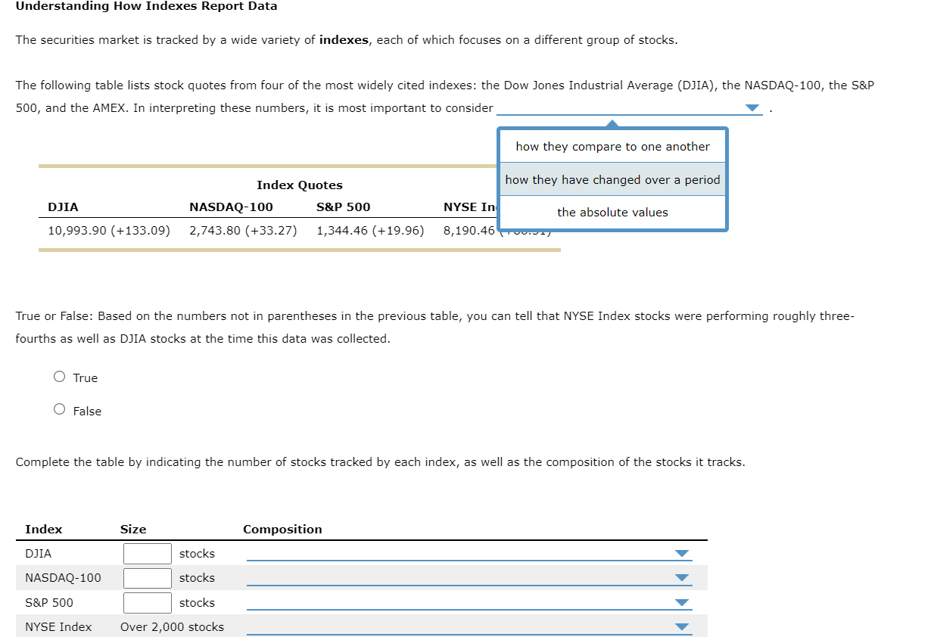
Task: Open the S&P 500 Composition dropdown
Action: [x=682, y=602]
